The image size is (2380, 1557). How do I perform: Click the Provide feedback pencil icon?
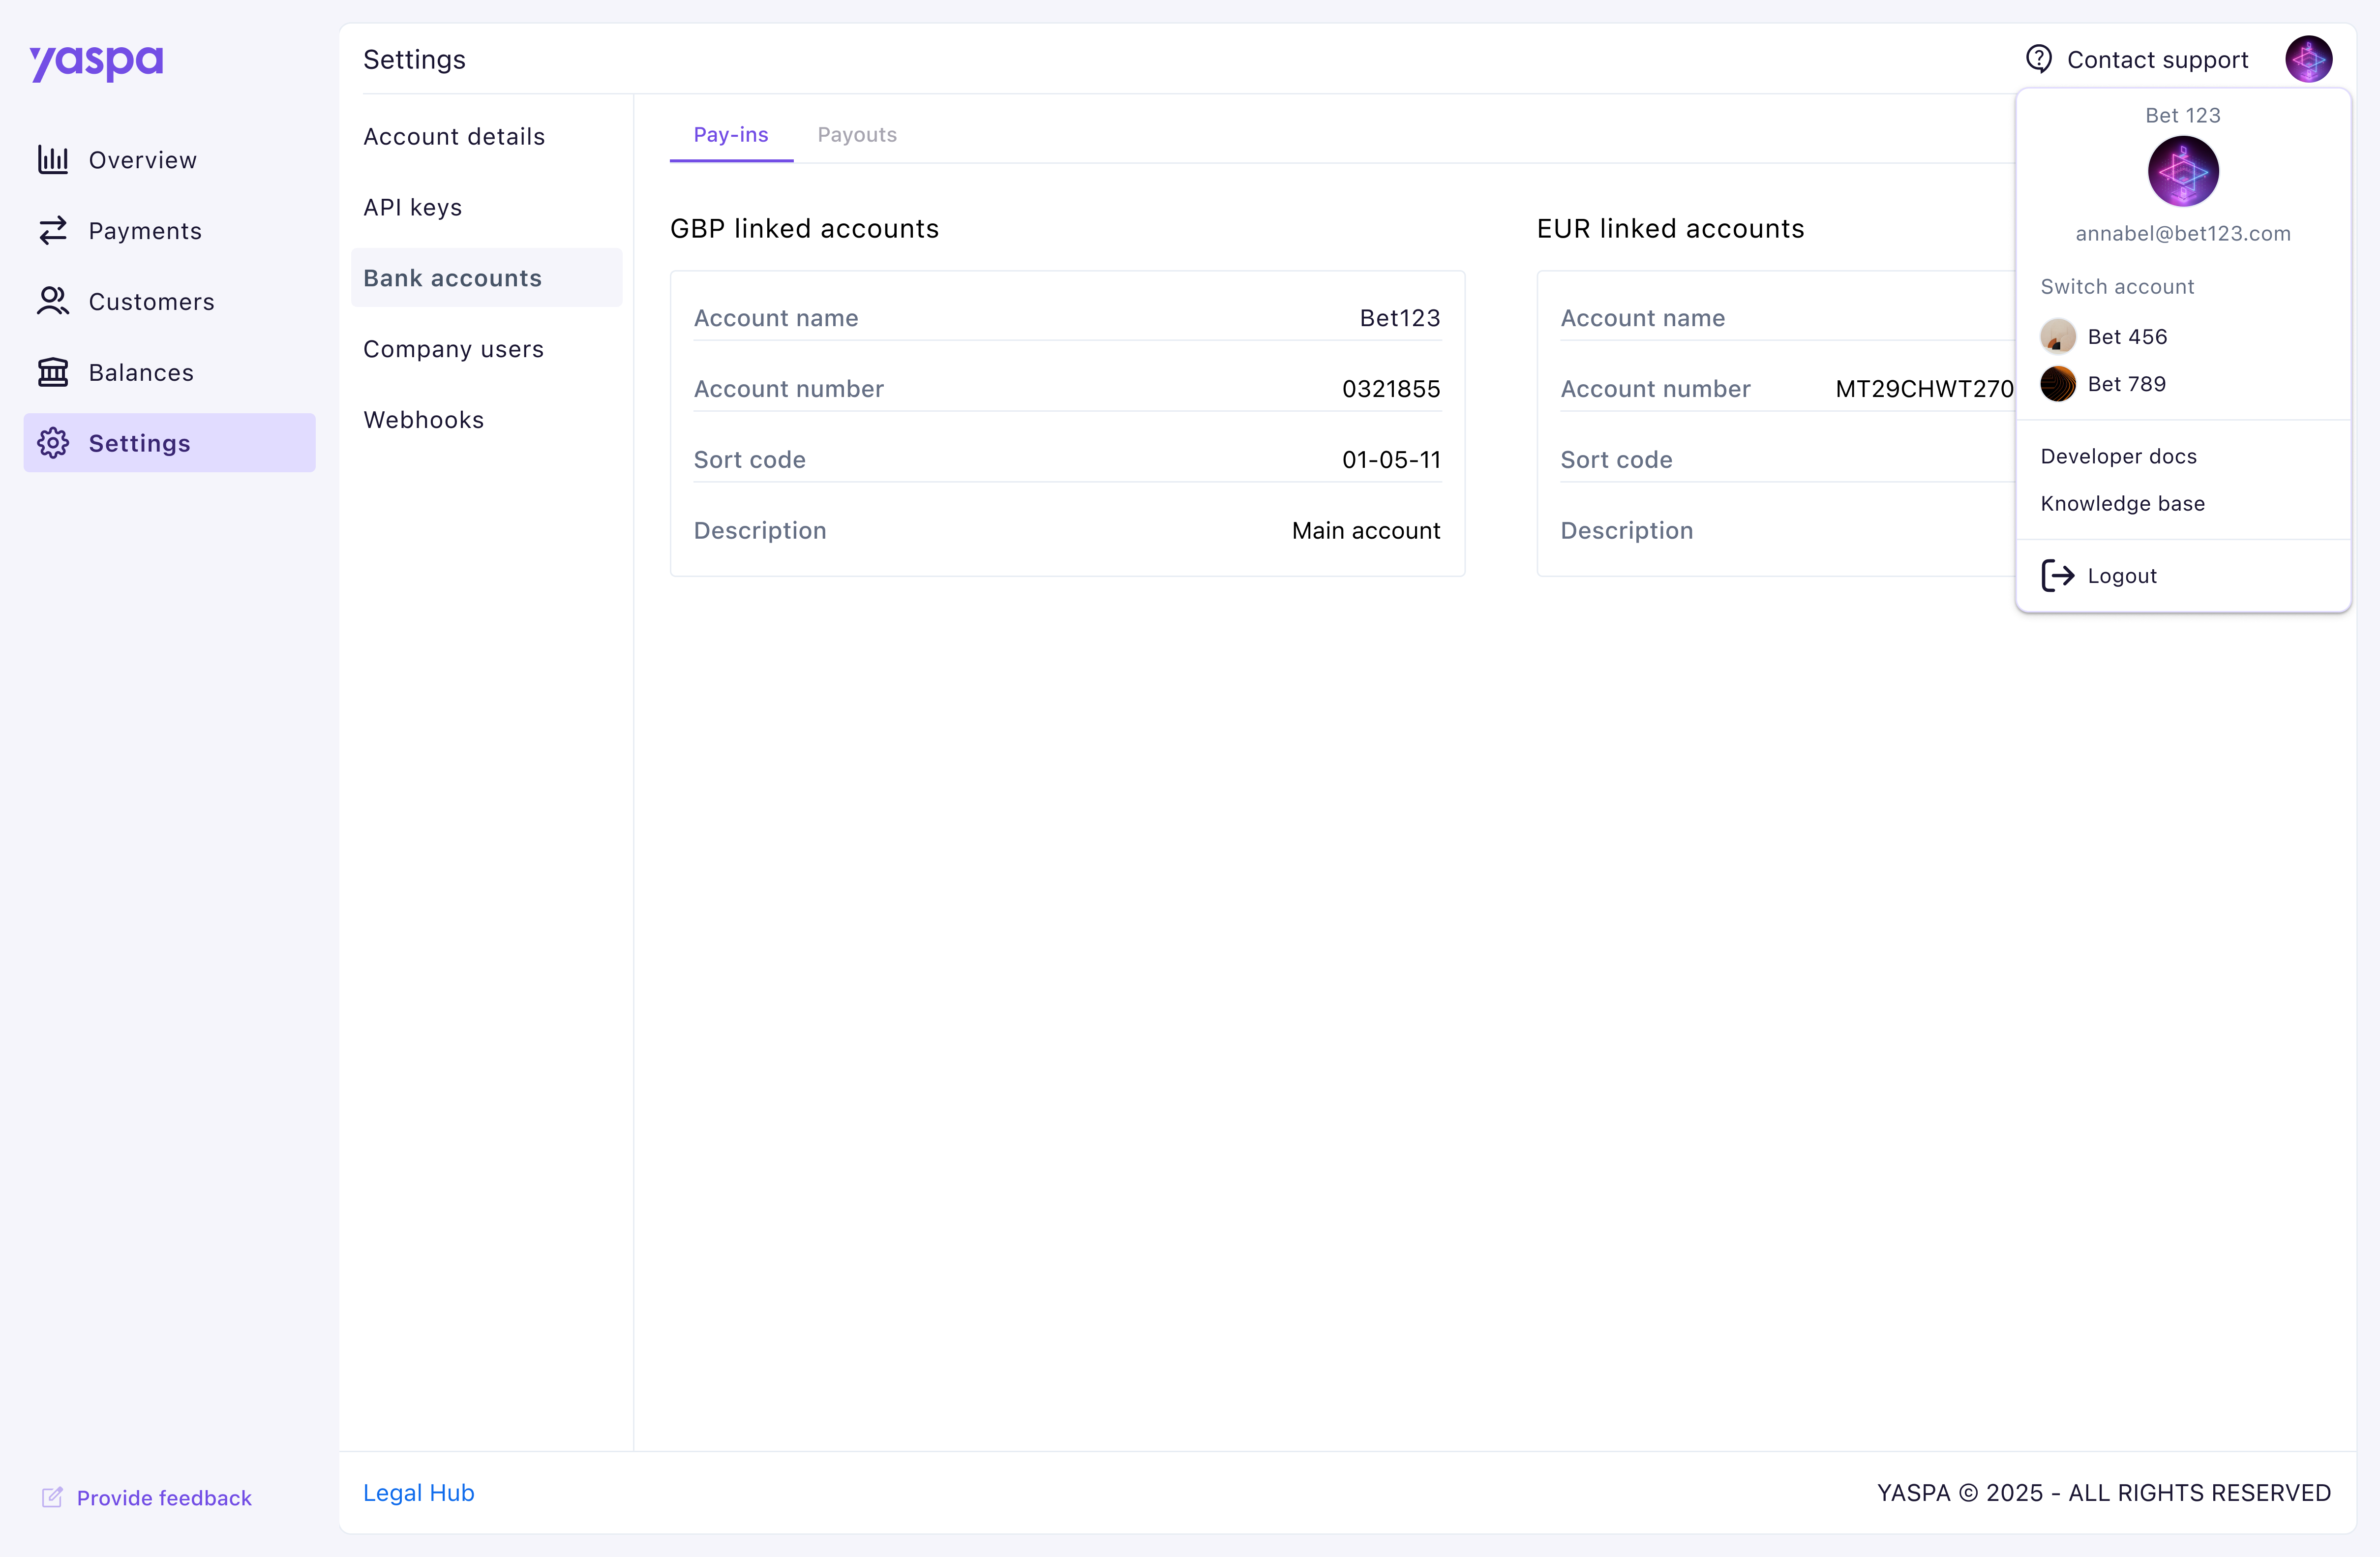(52, 1497)
